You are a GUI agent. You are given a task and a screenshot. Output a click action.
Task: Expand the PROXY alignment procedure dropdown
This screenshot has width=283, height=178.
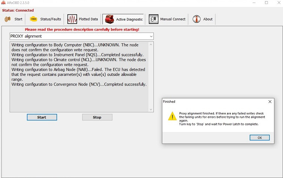(151, 36)
